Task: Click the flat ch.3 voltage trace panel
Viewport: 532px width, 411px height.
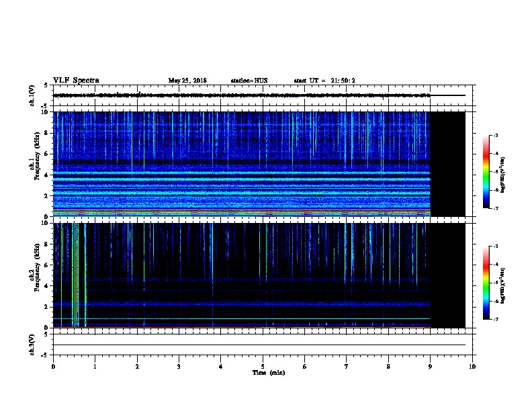Action: click(263, 345)
